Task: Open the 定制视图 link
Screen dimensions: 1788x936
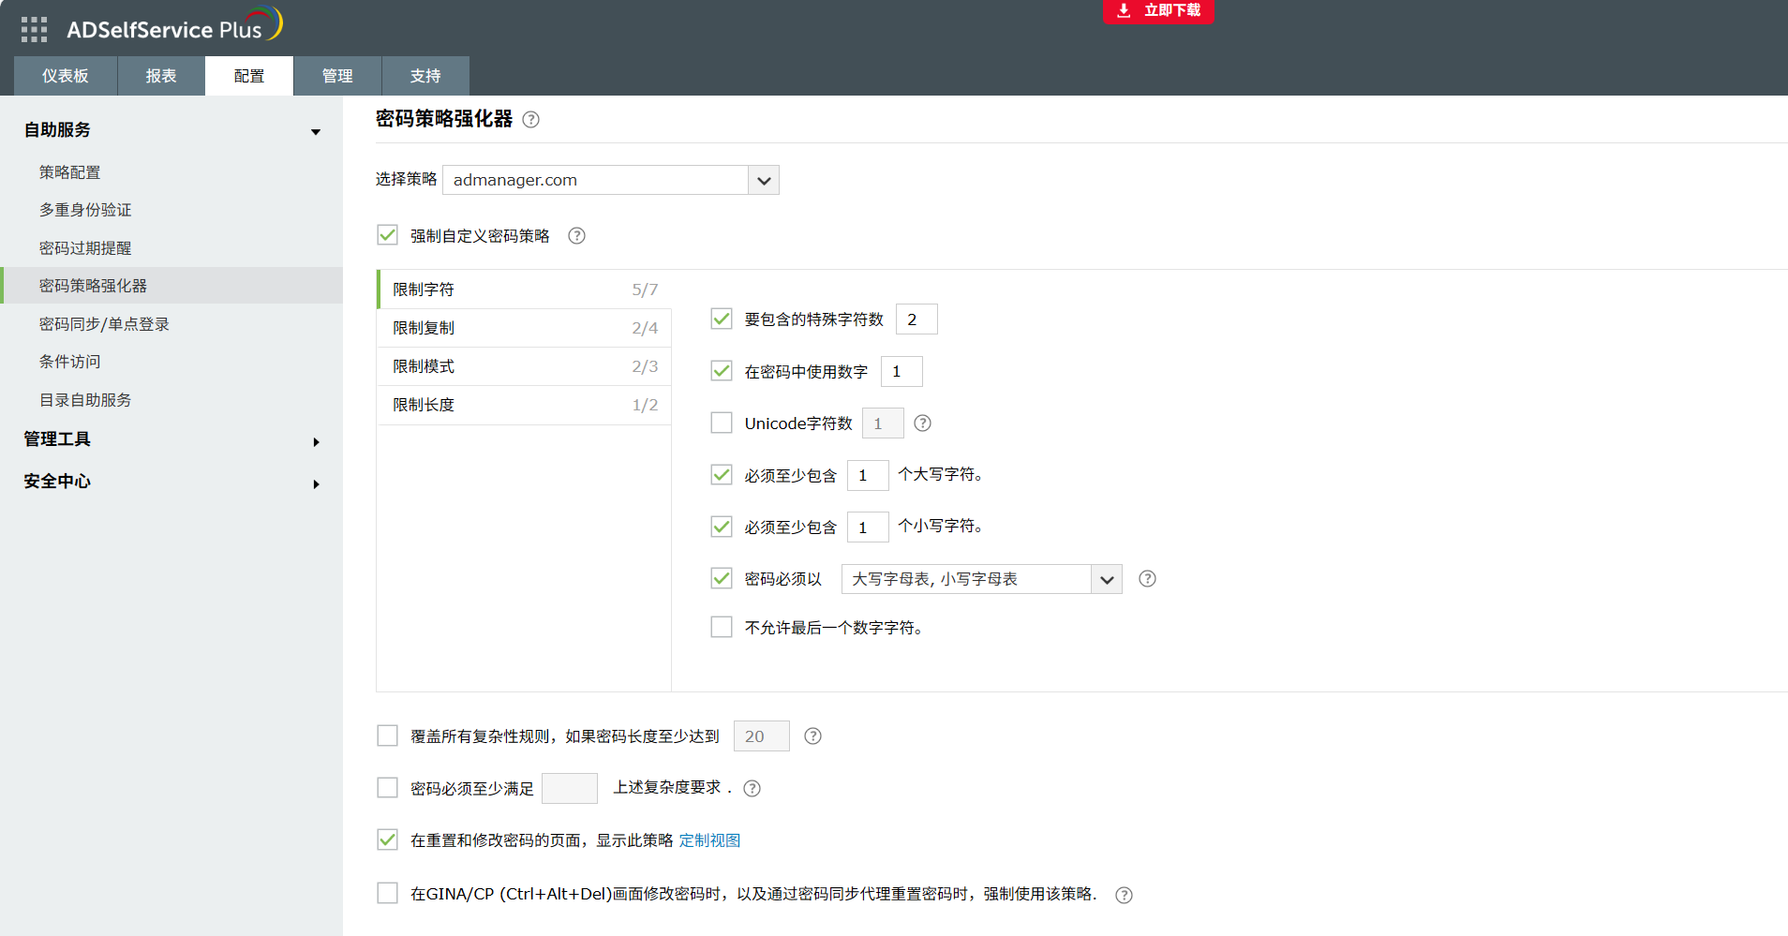Action: pos(710,839)
